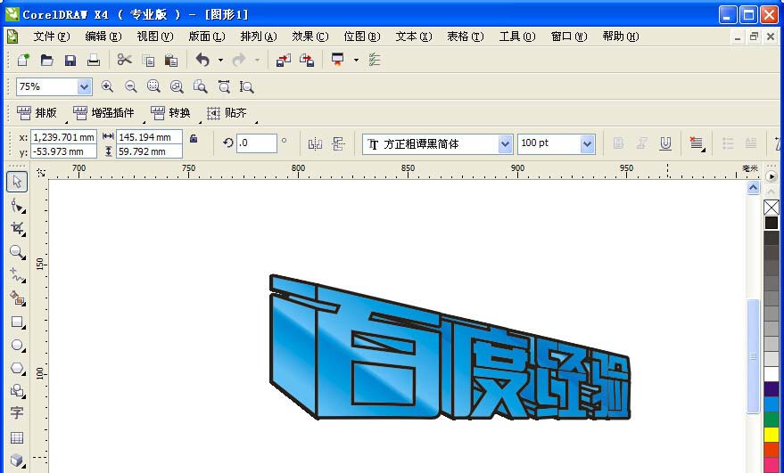784x473 pixels.
Task: Click the Zoom Out magnifier icon
Action: click(x=130, y=86)
